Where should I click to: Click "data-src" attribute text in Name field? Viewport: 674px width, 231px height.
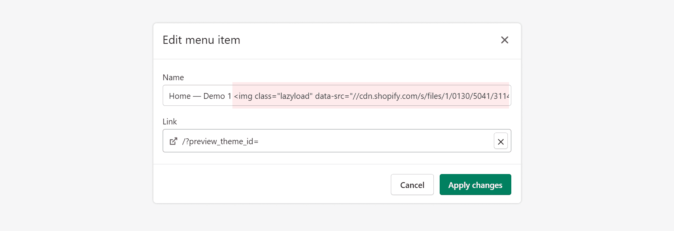(x=329, y=96)
